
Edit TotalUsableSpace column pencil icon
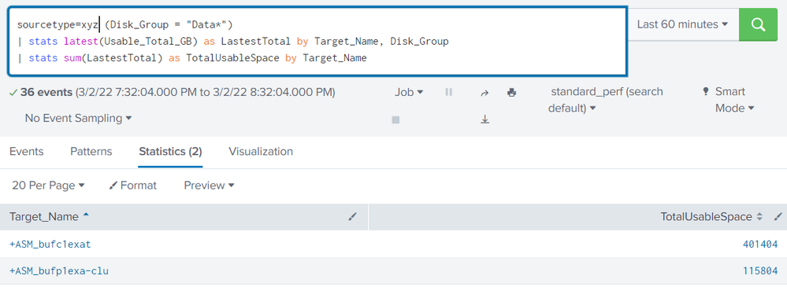click(778, 217)
